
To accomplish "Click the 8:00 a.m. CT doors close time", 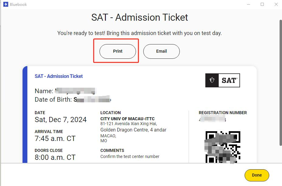I will [x=55, y=157].
